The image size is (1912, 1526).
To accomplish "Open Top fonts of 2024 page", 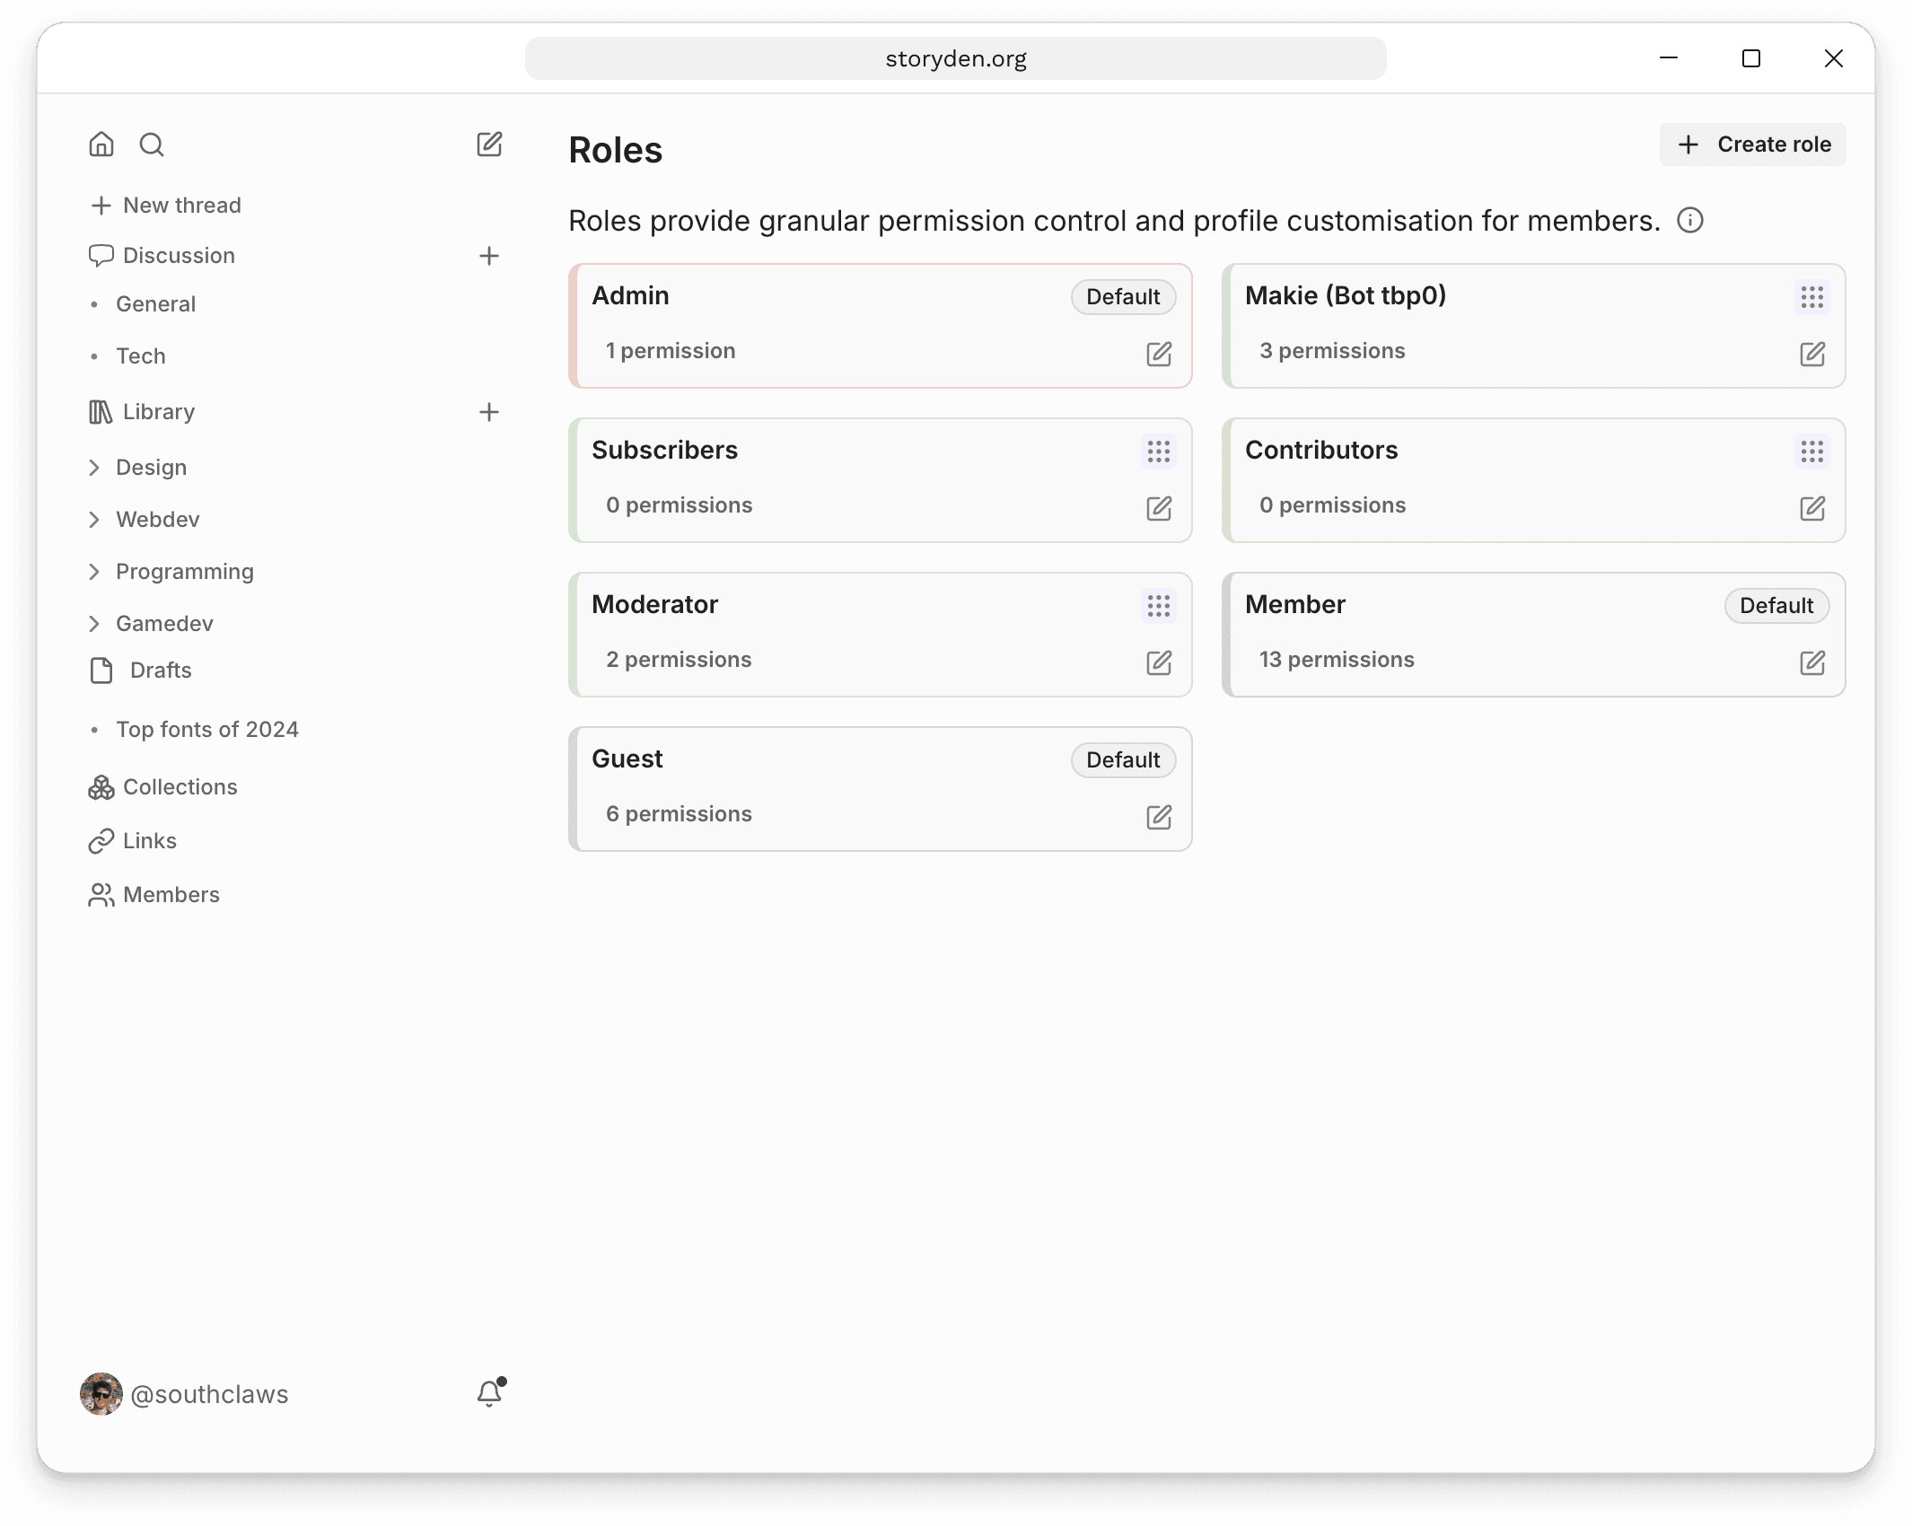I will coord(207,730).
